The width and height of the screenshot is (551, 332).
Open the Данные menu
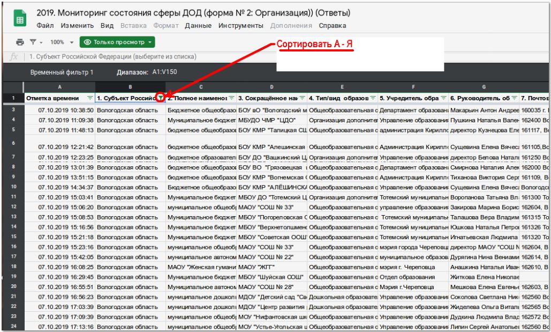(x=199, y=26)
